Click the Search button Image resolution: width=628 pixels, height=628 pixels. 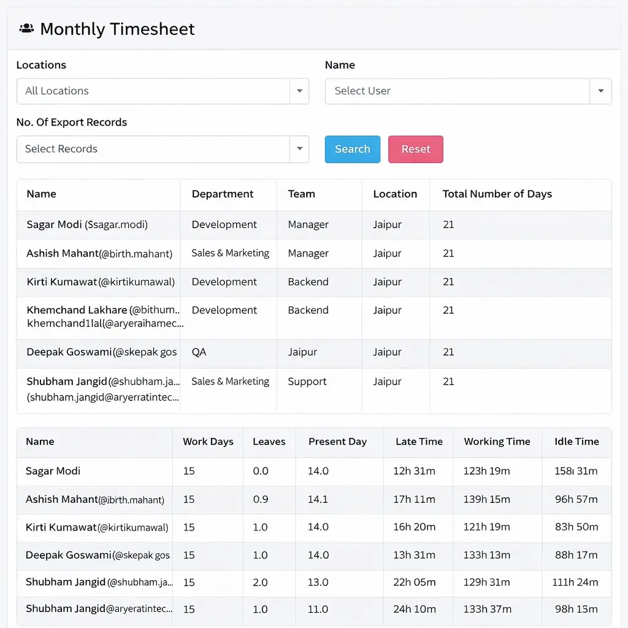pyautogui.click(x=352, y=149)
